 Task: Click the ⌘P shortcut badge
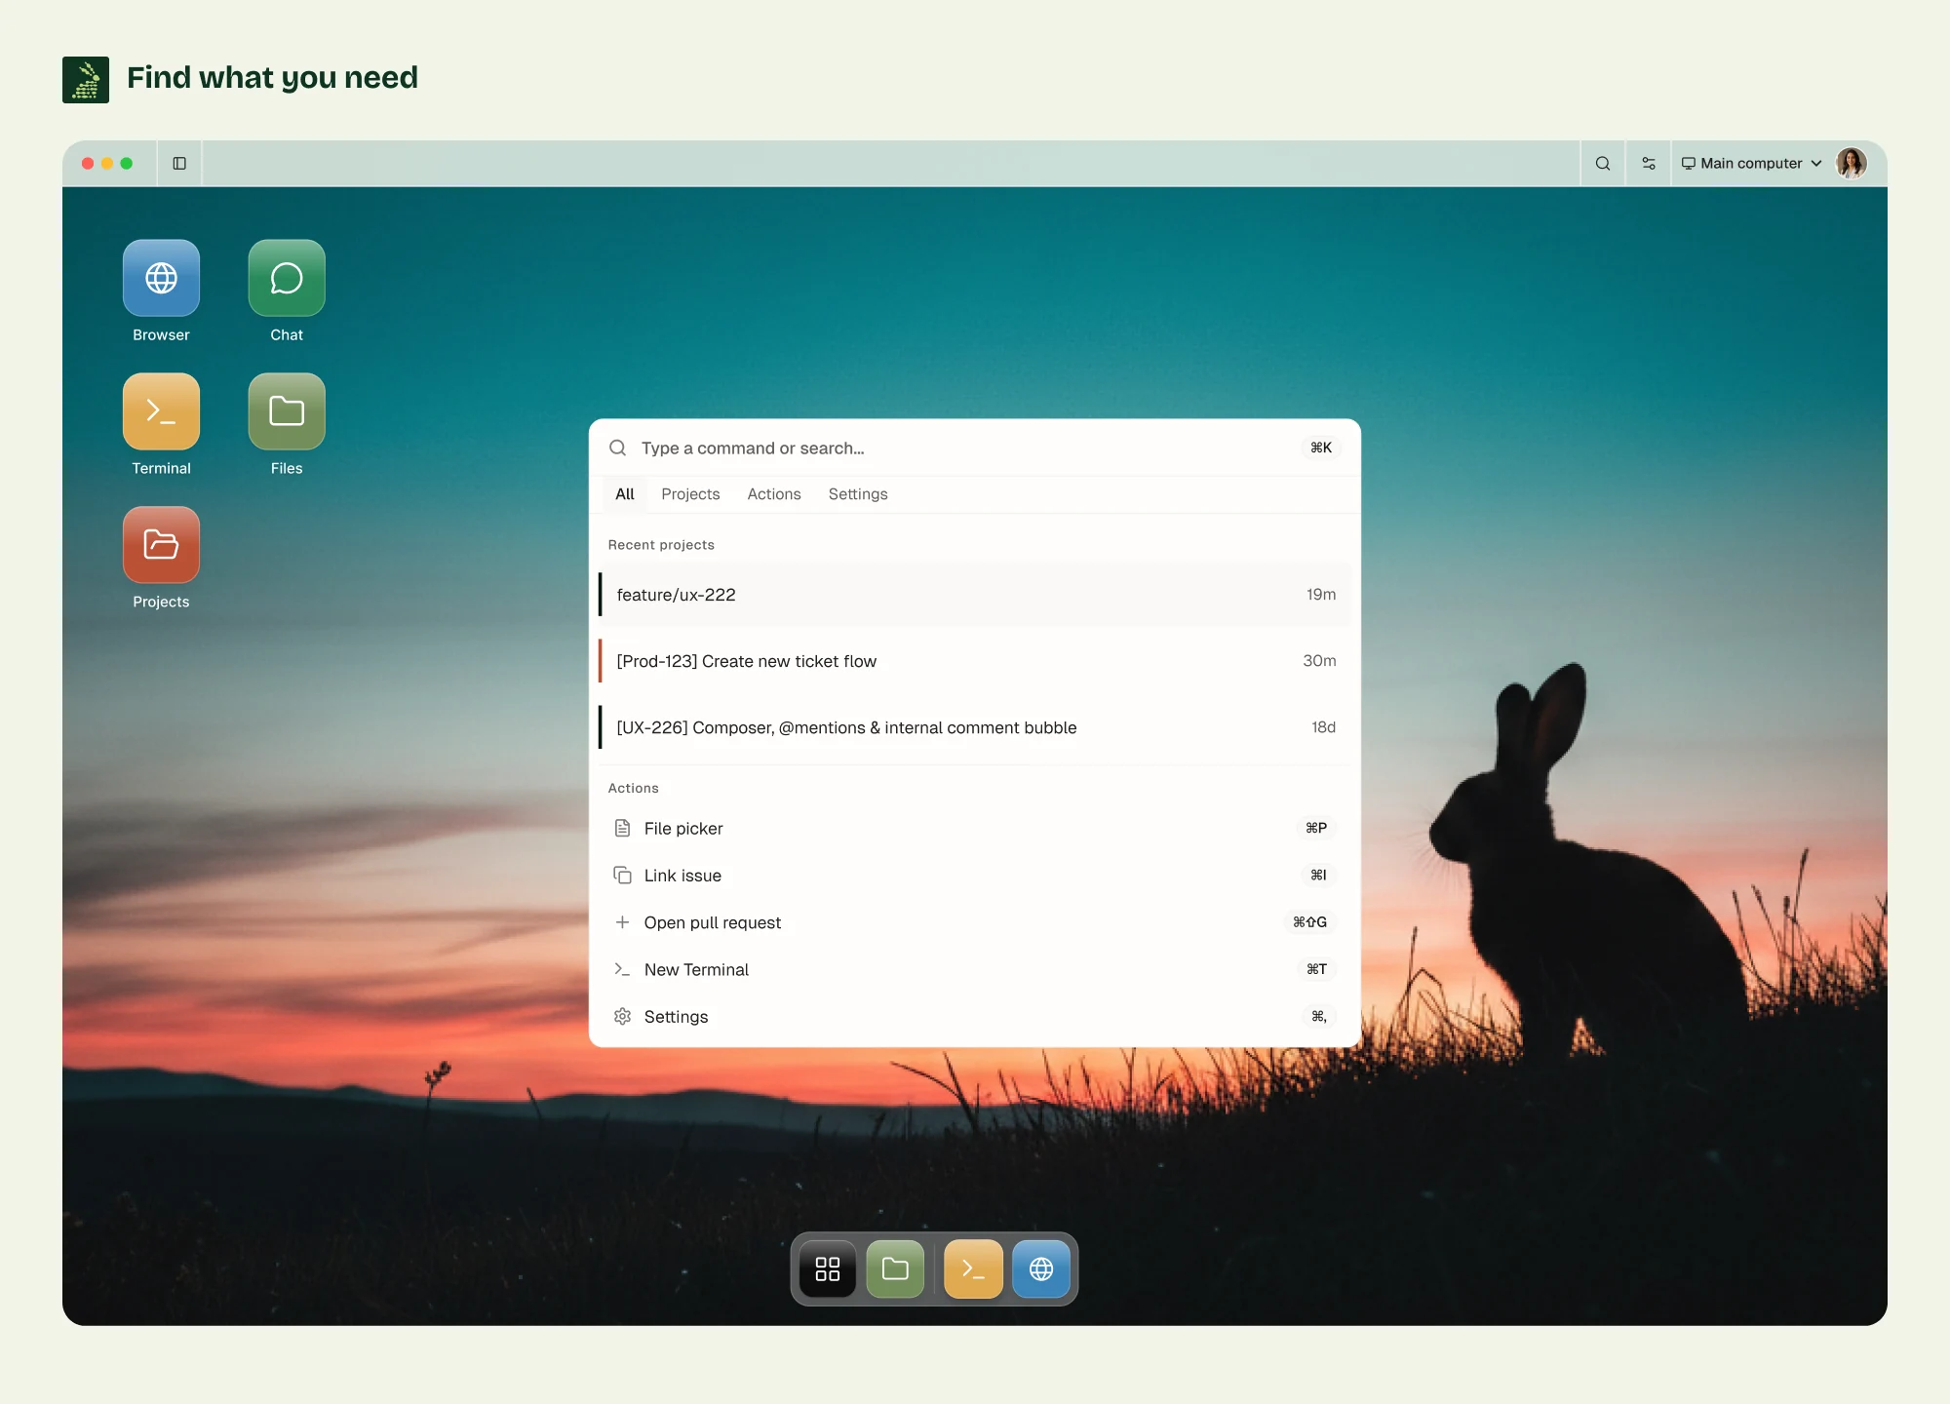coord(1316,828)
